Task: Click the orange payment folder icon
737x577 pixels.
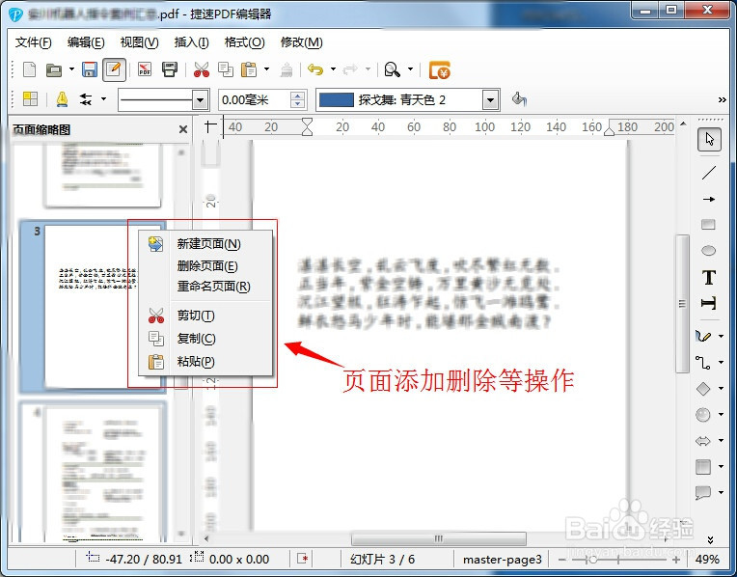Action: coord(440,70)
